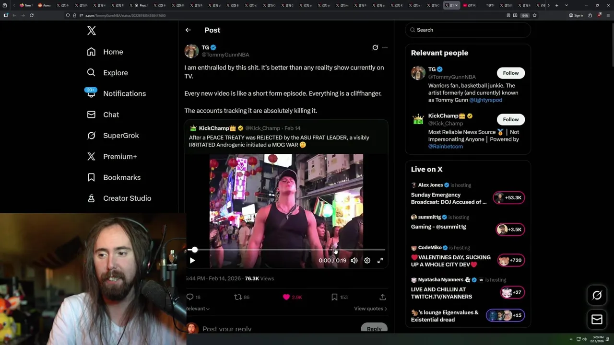Click +27 listeners badge
The width and height of the screenshot is (614, 345).
(x=512, y=292)
